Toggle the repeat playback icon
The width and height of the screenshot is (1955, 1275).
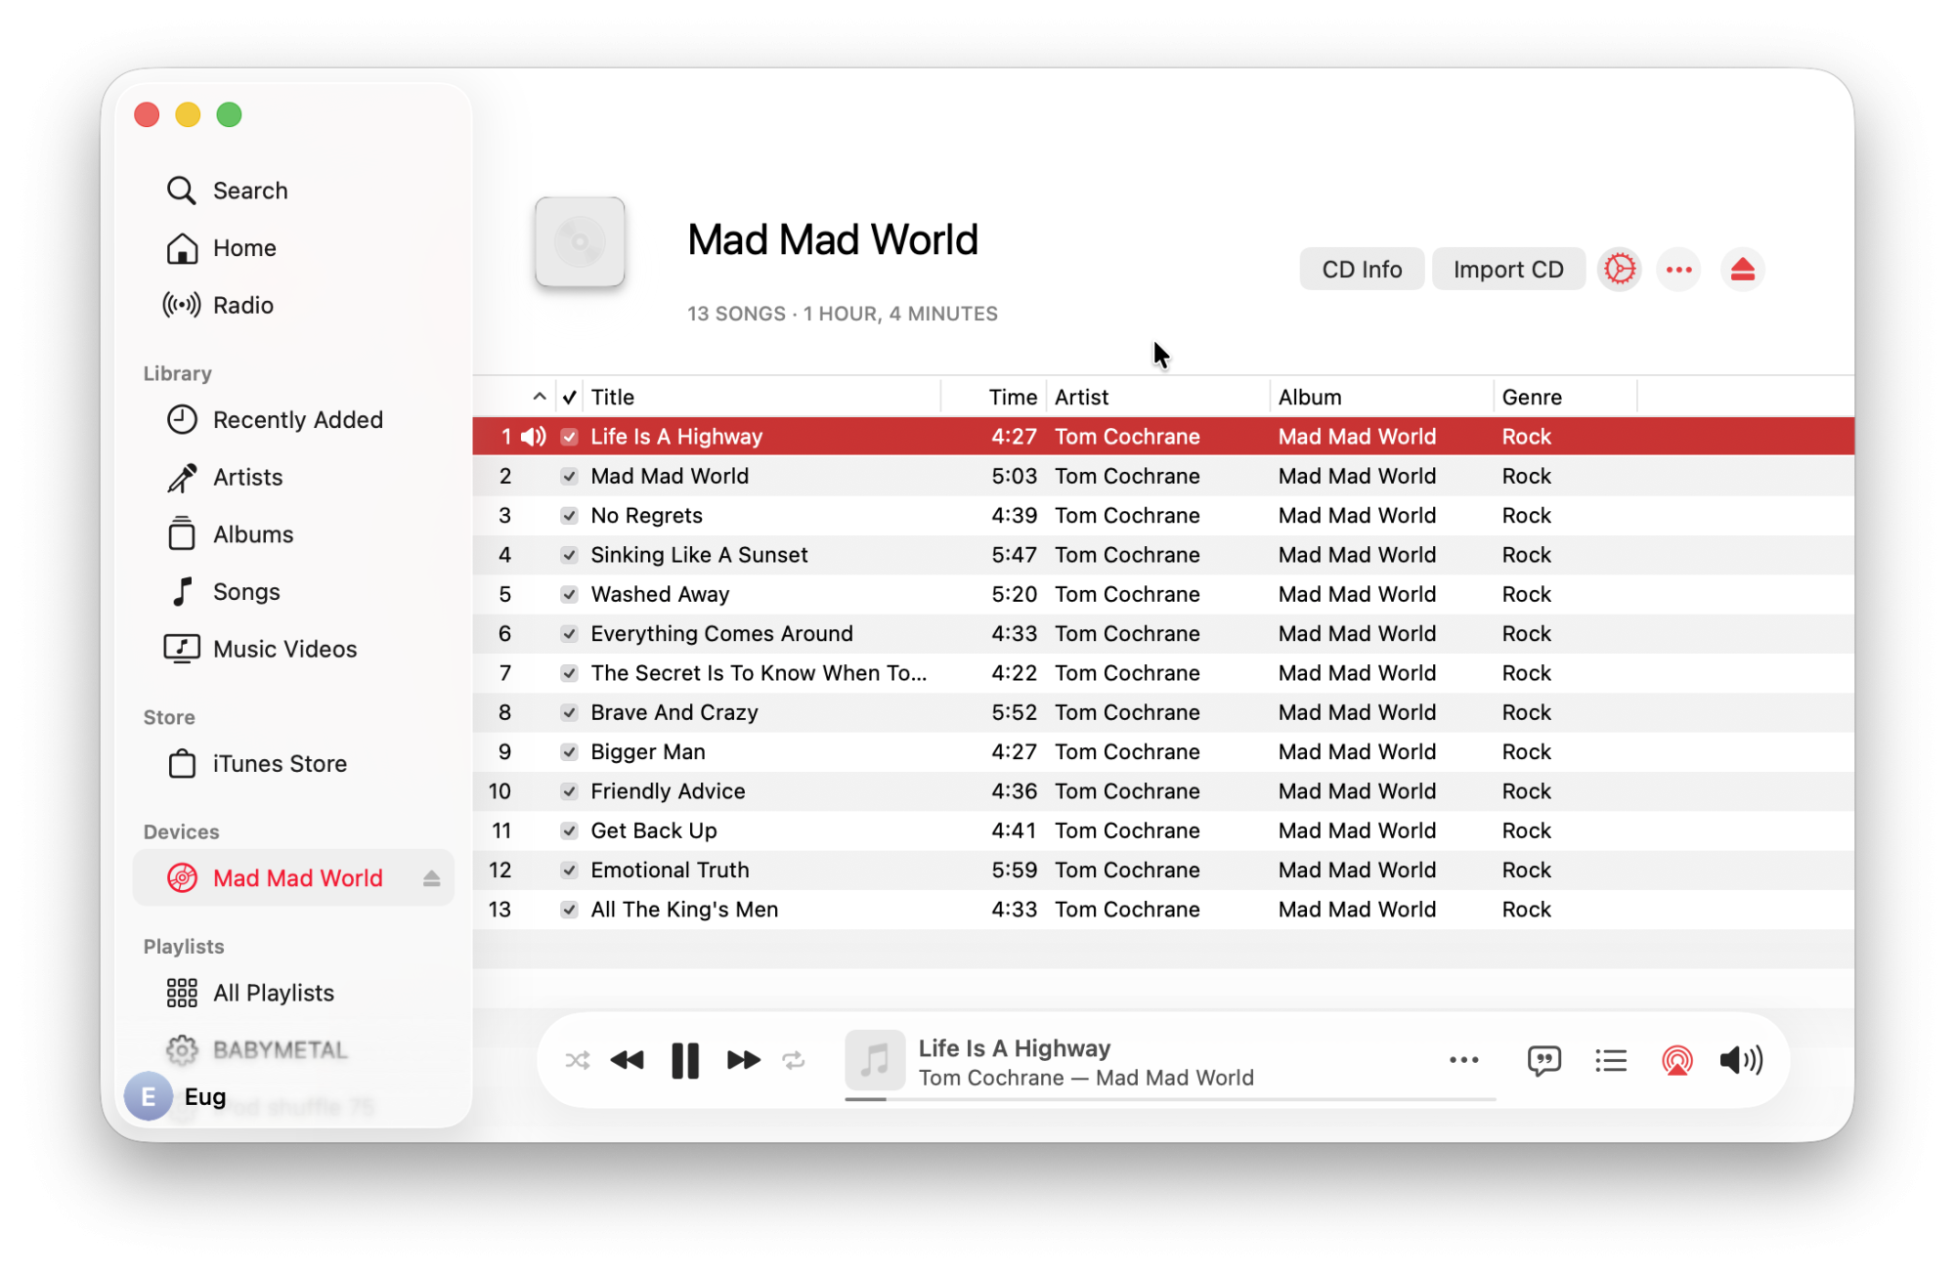pyautogui.click(x=794, y=1060)
